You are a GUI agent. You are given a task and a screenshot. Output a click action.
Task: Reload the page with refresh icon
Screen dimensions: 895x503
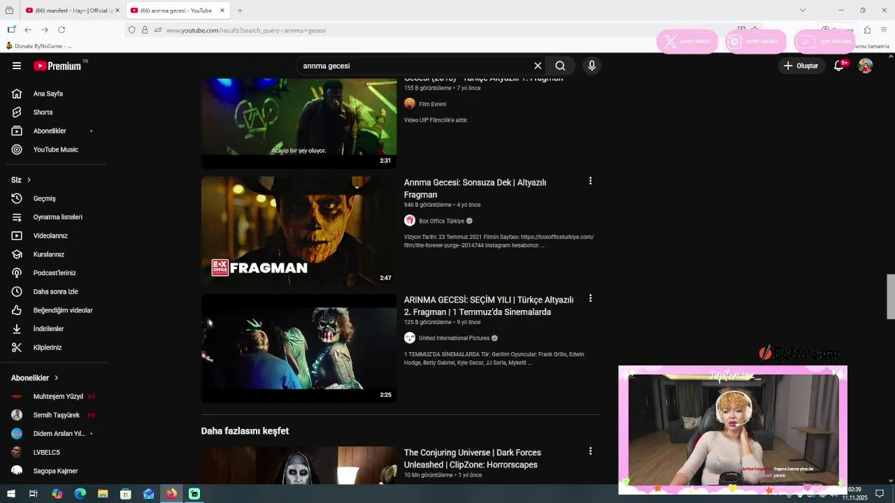pyautogui.click(x=62, y=30)
